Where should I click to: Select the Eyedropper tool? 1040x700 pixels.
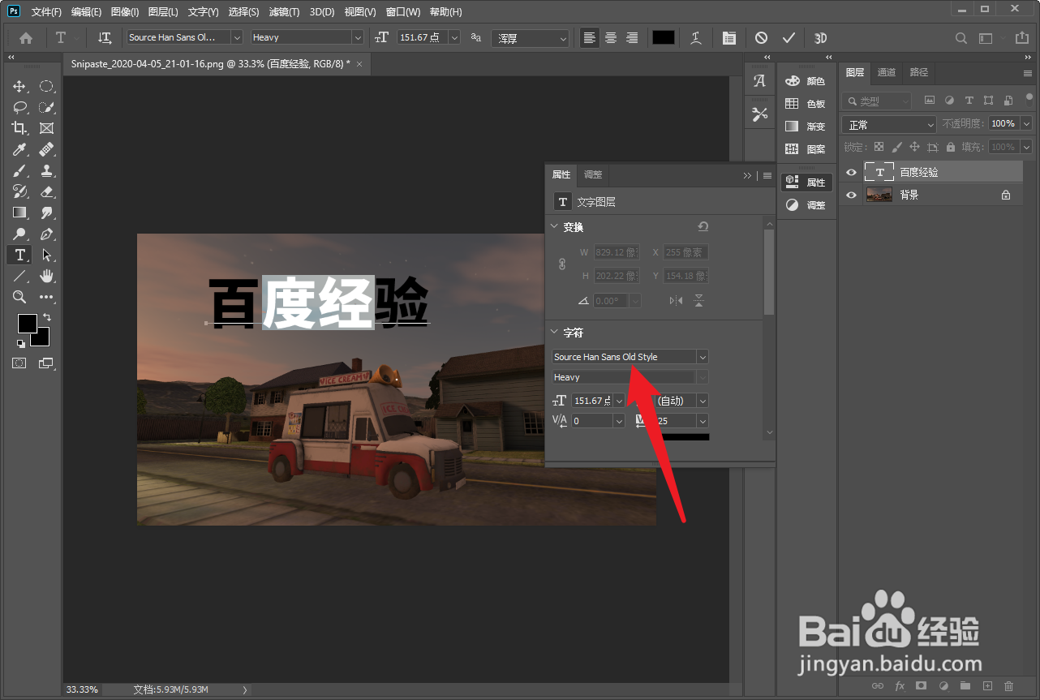pyautogui.click(x=19, y=149)
